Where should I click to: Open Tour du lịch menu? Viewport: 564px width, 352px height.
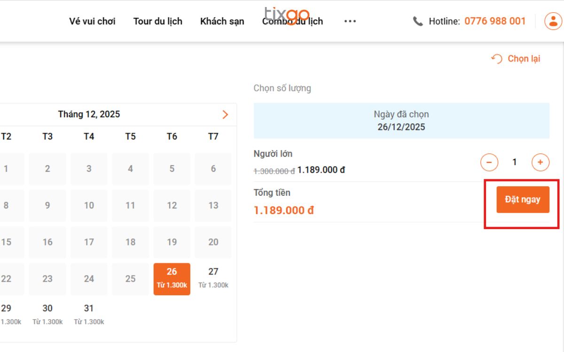157,21
